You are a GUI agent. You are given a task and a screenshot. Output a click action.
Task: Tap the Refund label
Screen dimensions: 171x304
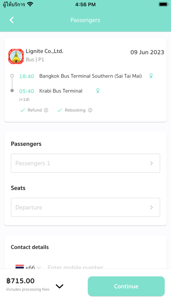pyautogui.click(x=34, y=110)
